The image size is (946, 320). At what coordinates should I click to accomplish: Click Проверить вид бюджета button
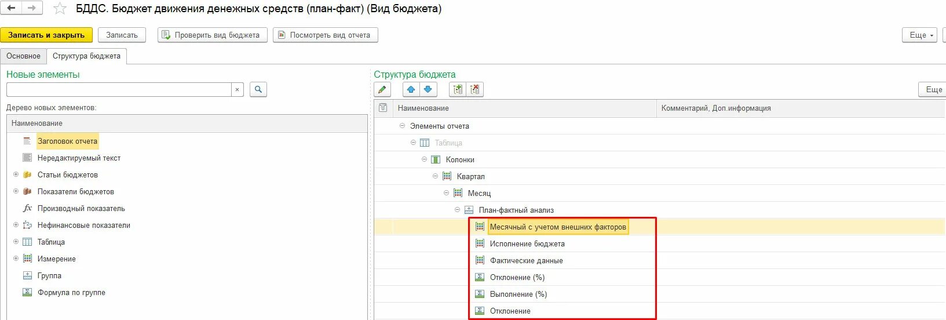[212, 35]
